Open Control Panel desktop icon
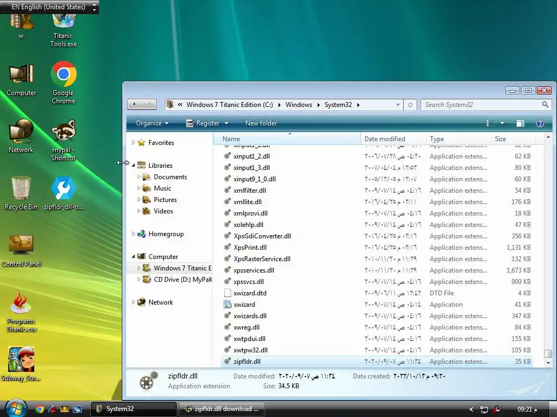This screenshot has width=557, height=417. pyautogui.click(x=21, y=250)
